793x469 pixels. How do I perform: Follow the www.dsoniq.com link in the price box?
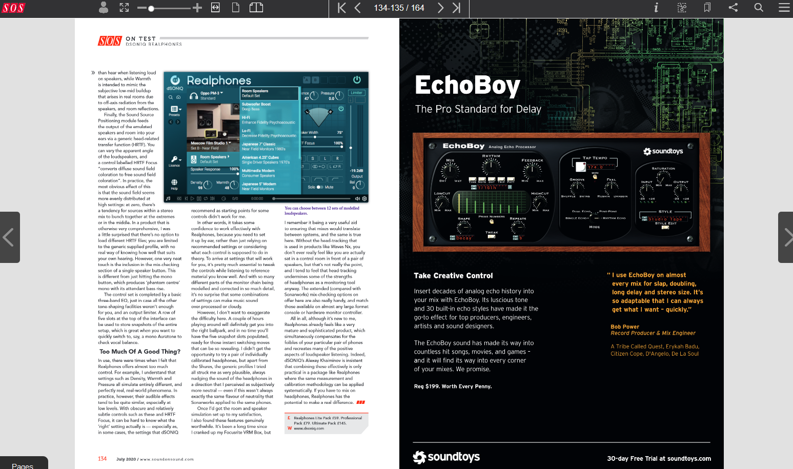tap(309, 429)
